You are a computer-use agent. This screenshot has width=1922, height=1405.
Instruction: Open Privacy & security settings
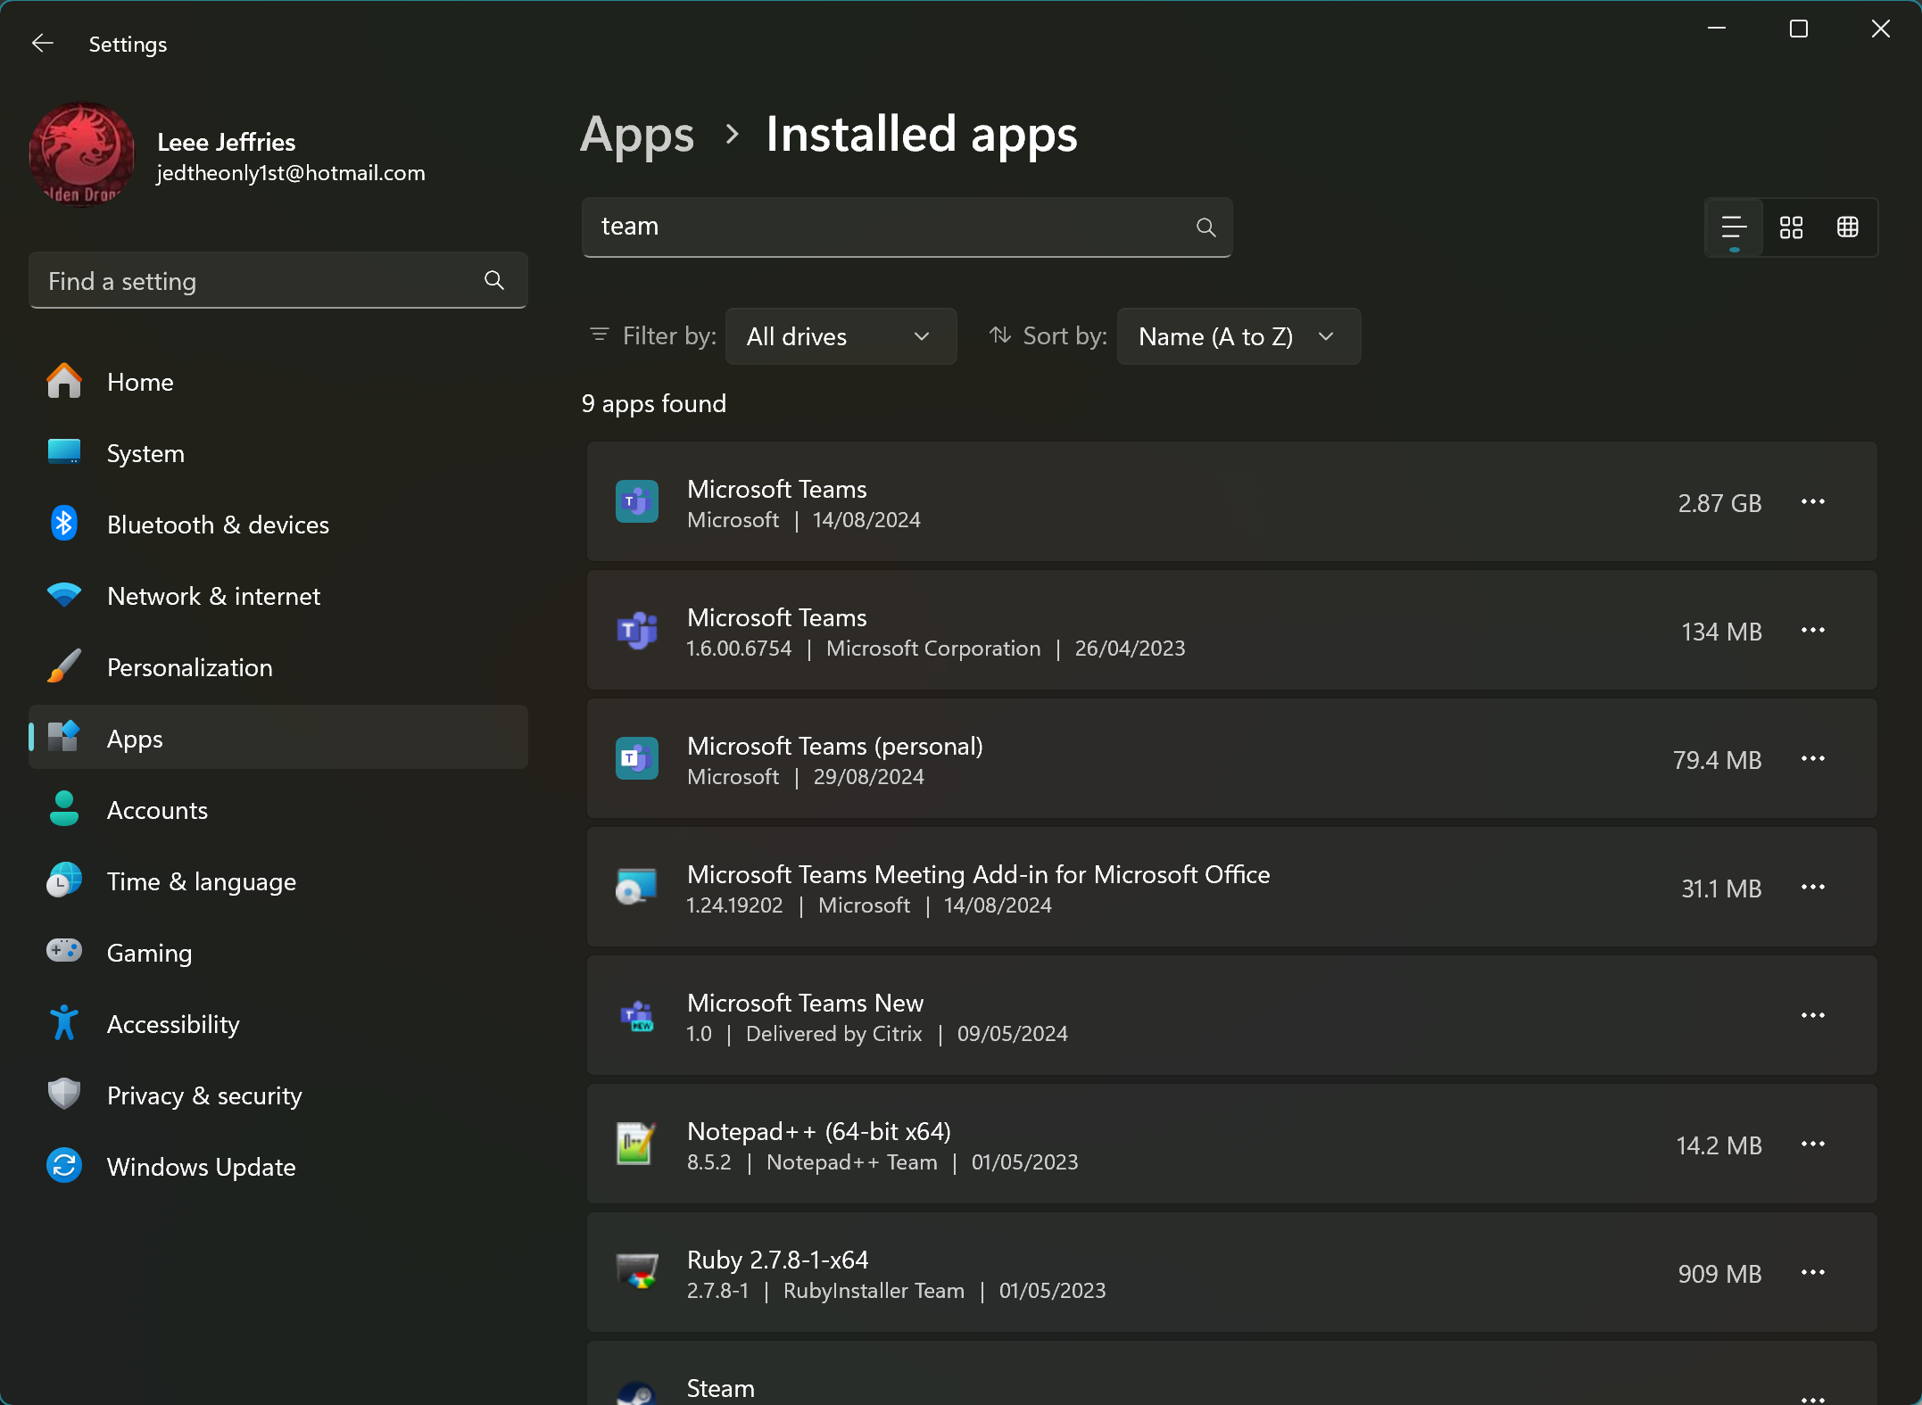pyautogui.click(x=278, y=1095)
